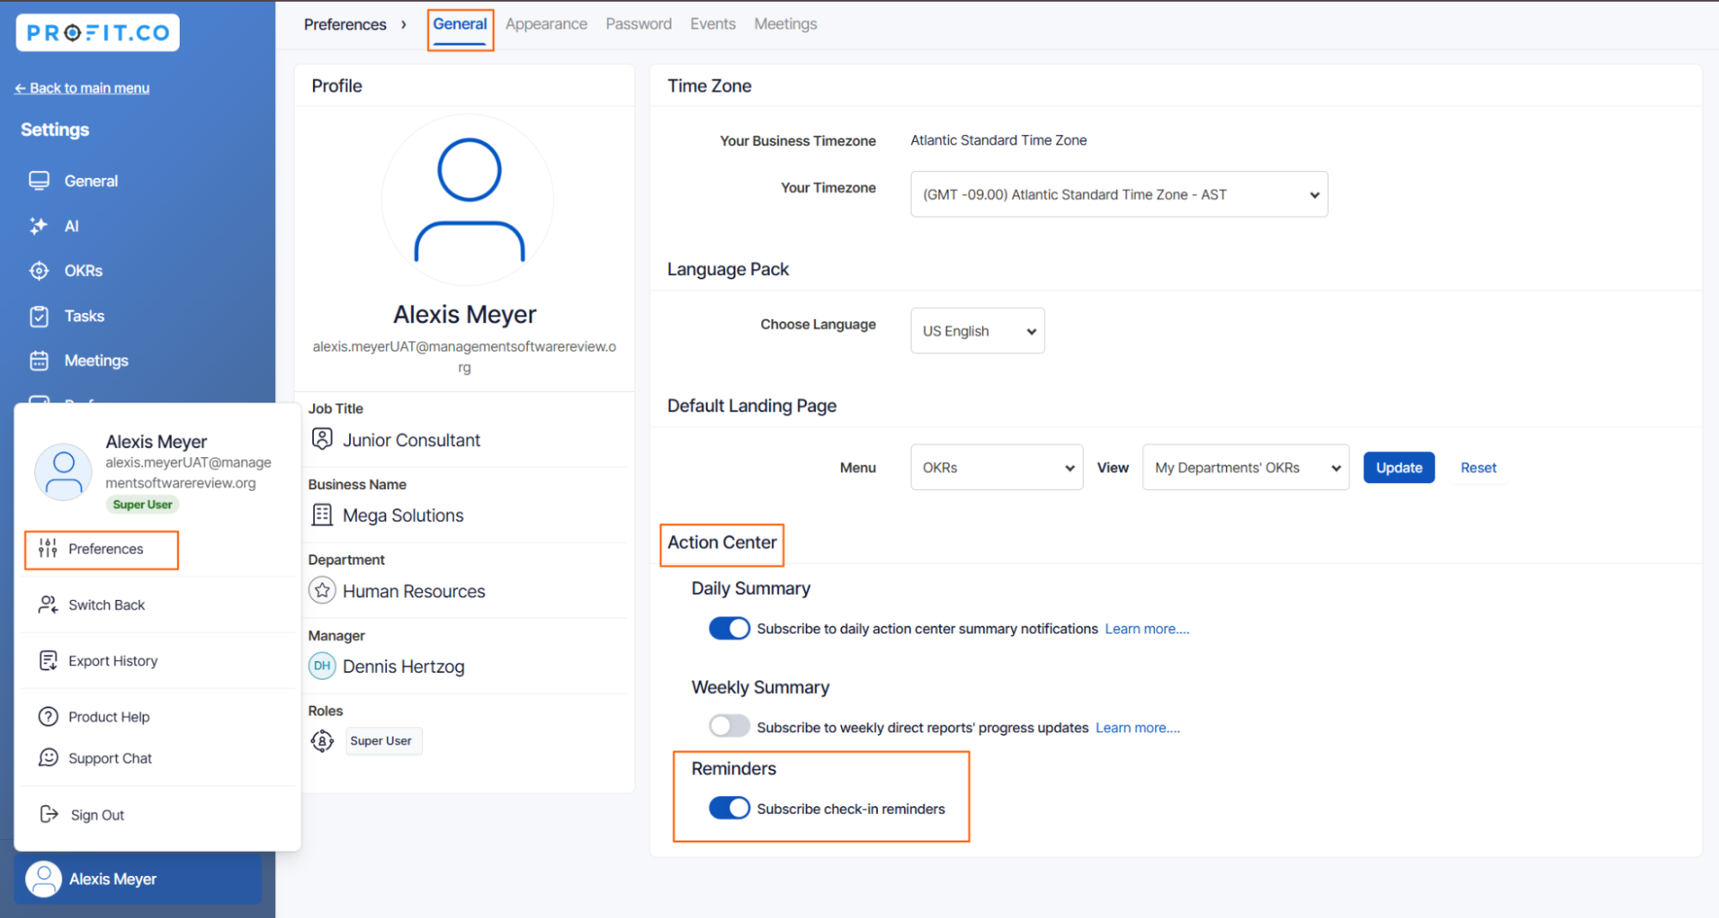Click the Meetings calendar icon in sidebar
Viewport: 1719px width, 918px height.
click(x=39, y=361)
